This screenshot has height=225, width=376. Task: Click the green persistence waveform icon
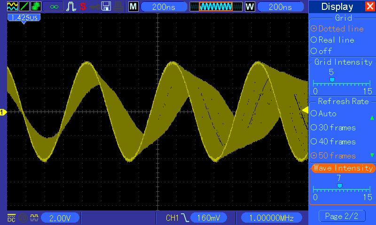click(x=36, y=6)
